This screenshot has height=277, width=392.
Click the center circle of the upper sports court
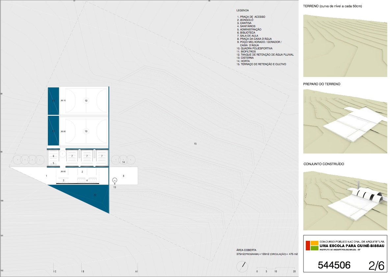coord(86,100)
